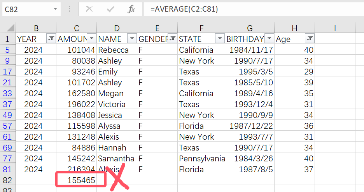The height and width of the screenshot is (192, 364).
Task: Select column C header
Action: pos(77,28)
